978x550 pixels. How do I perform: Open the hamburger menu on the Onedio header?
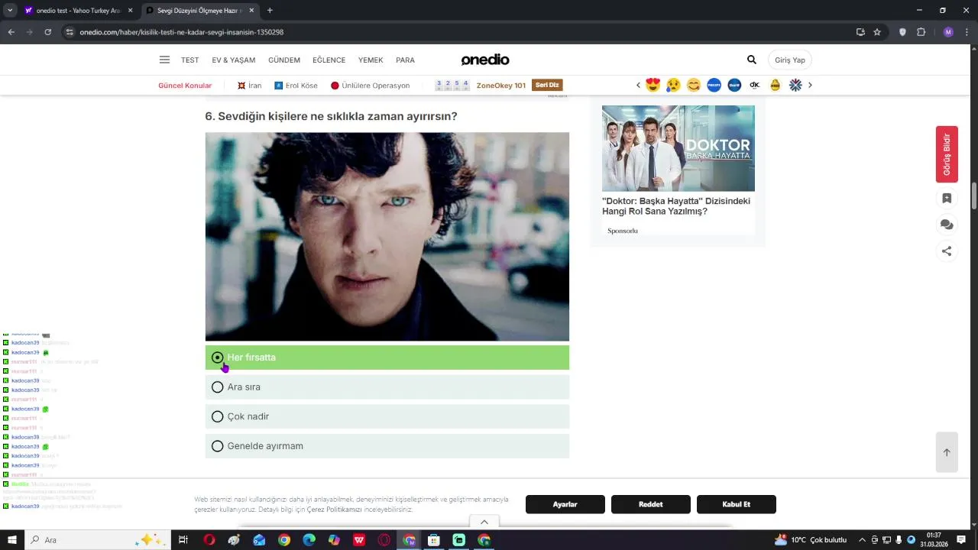pos(164,60)
